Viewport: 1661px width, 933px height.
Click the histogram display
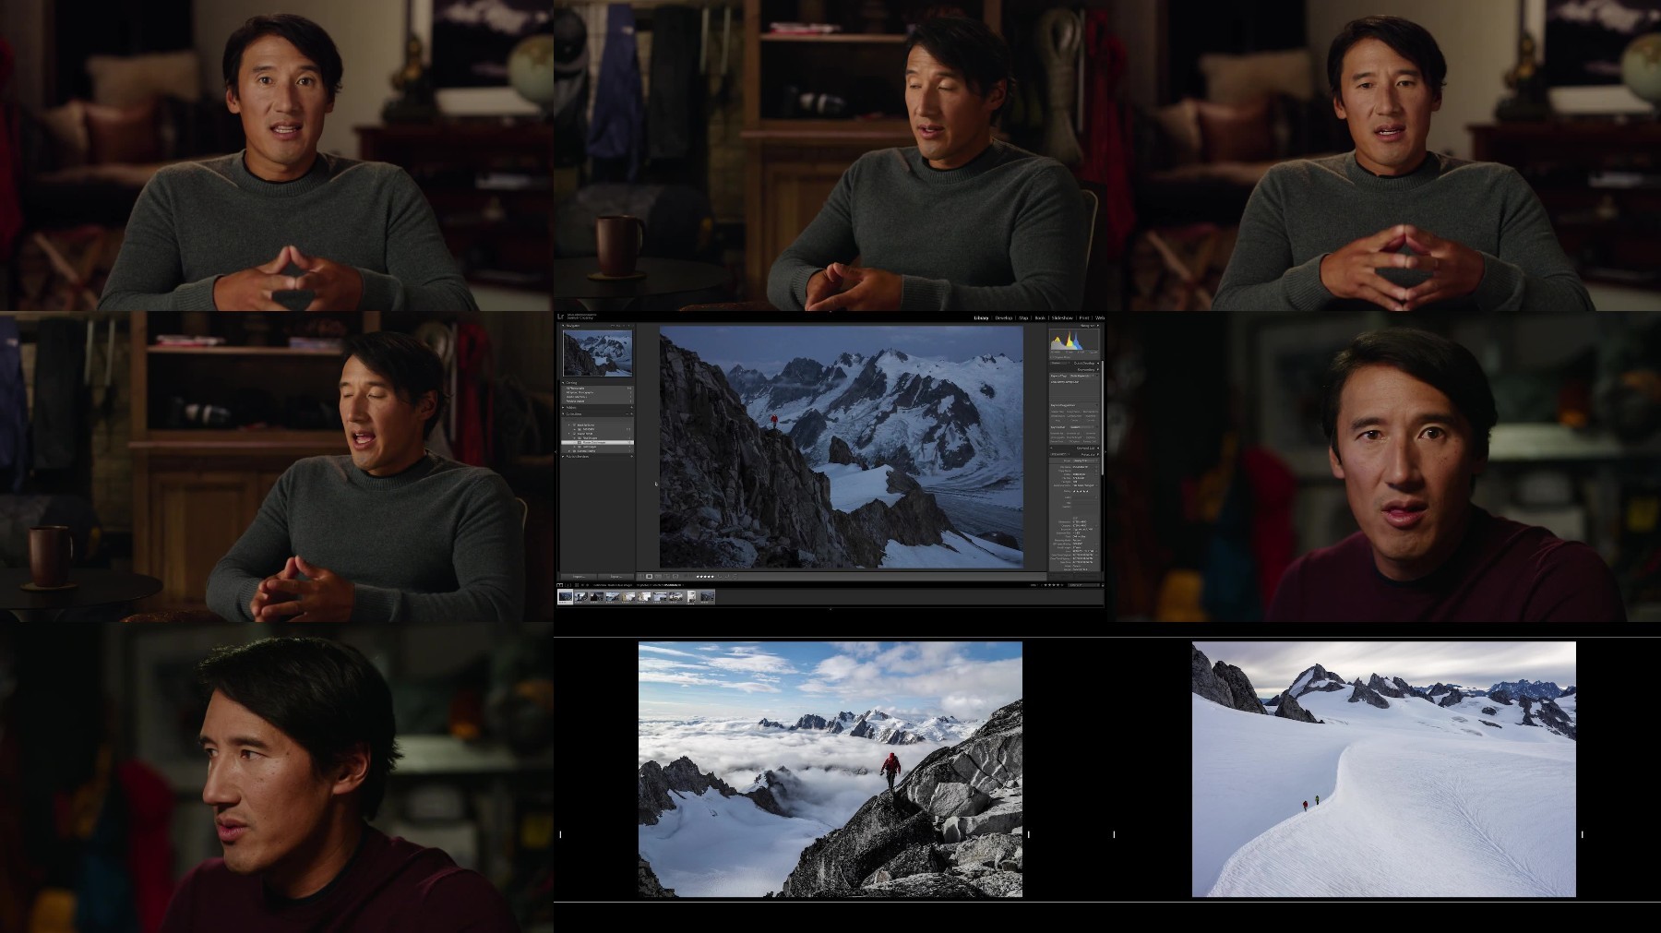(x=1073, y=341)
